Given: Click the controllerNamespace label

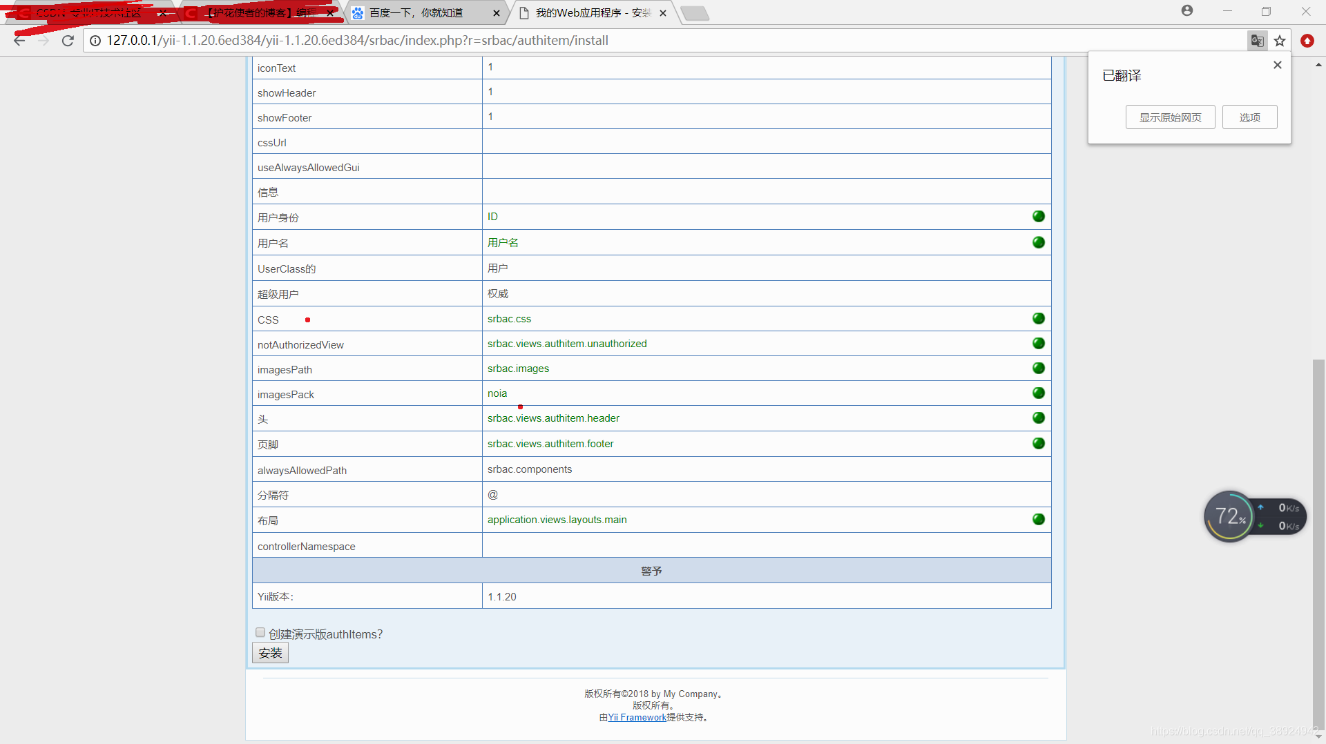Looking at the screenshot, I should point(306,547).
